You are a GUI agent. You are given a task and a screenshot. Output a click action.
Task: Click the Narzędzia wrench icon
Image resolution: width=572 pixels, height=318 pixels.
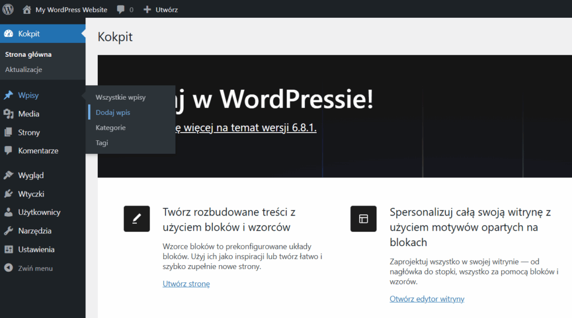tap(8, 231)
